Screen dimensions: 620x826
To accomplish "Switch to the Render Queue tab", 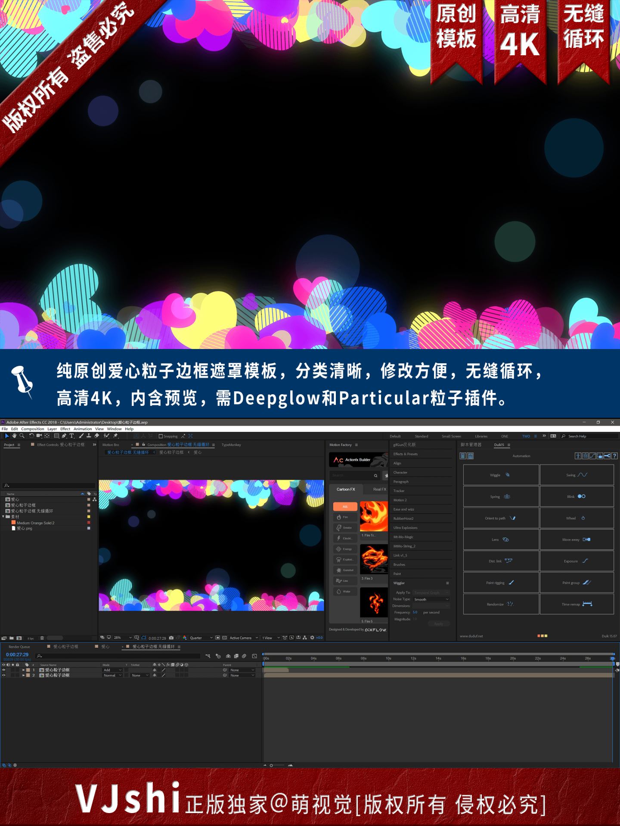I will pyautogui.click(x=19, y=647).
